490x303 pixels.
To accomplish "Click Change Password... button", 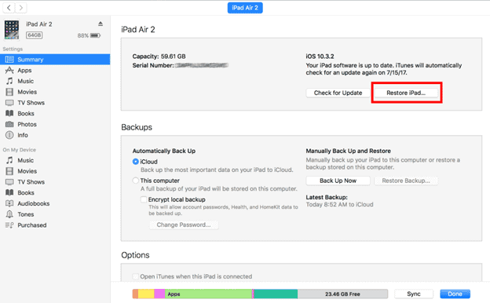I will (x=184, y=225).
